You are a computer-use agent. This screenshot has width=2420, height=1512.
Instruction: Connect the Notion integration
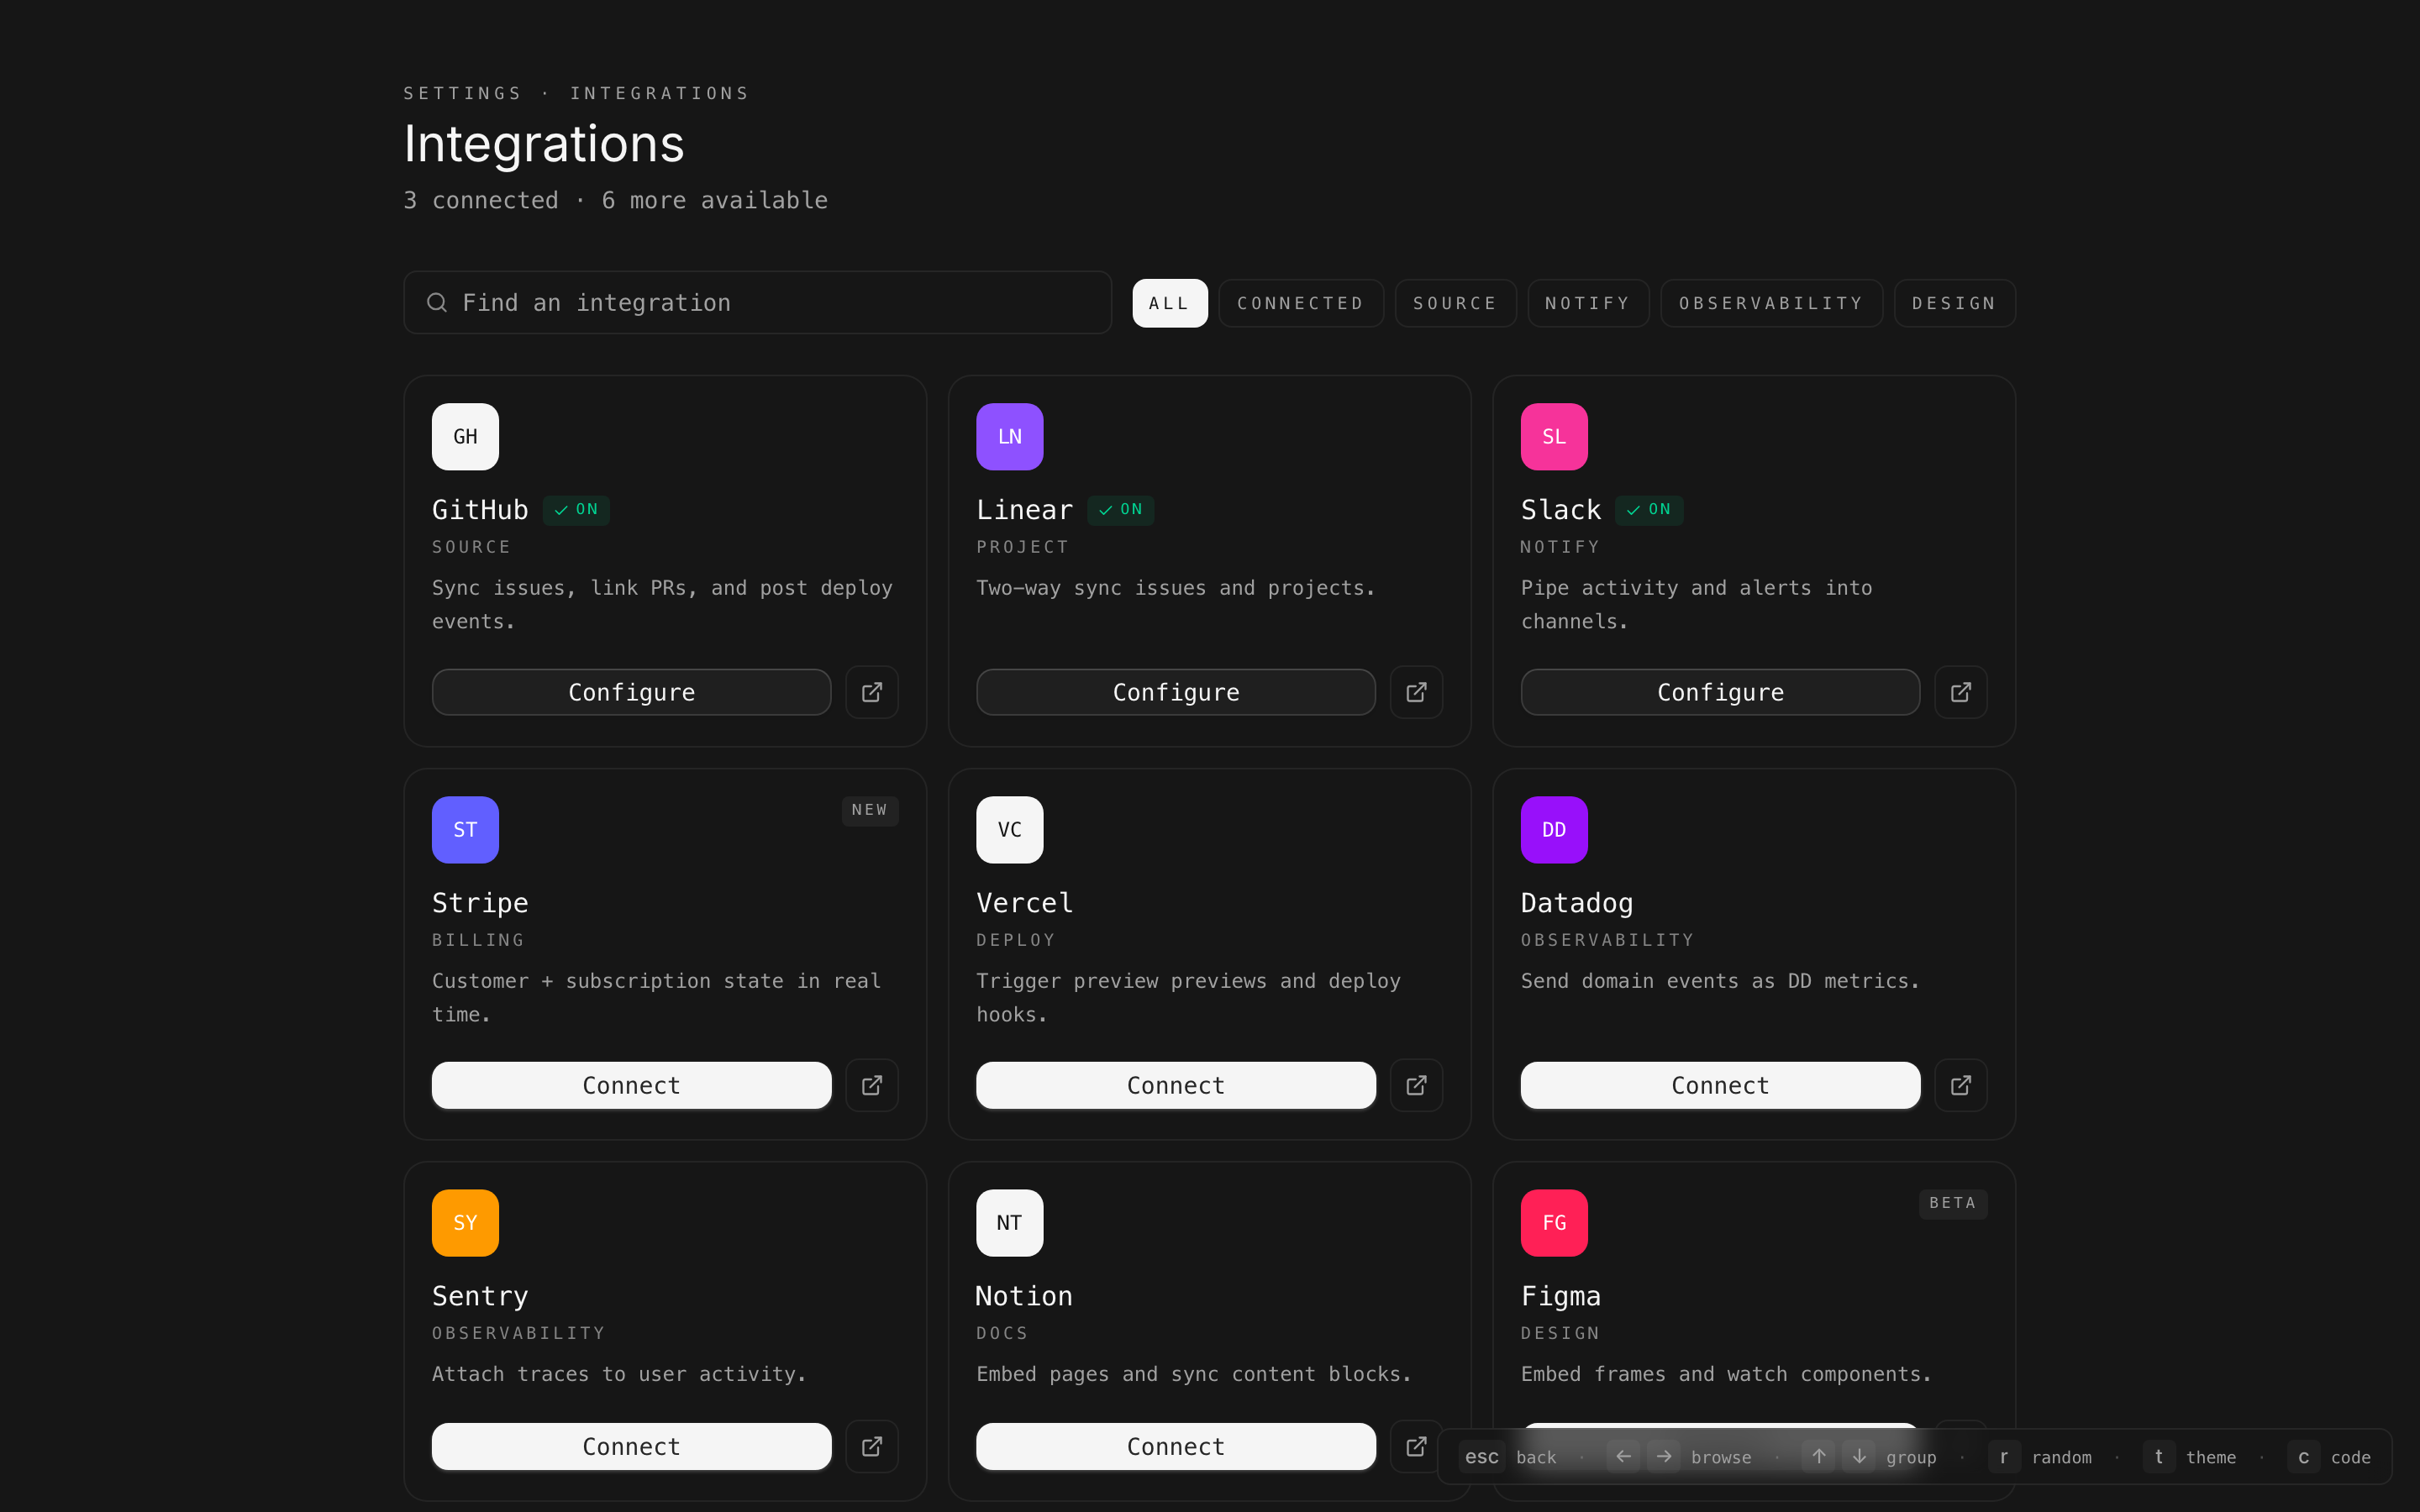coord(1175,1446)
